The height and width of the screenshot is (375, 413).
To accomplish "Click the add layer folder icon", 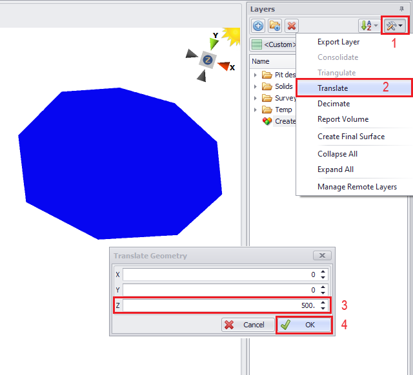I will point(275,26).
